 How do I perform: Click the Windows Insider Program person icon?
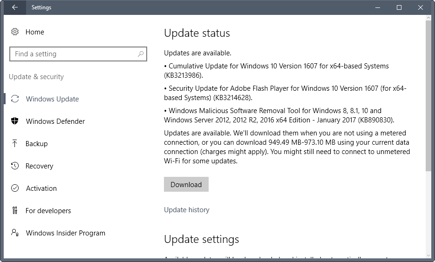click(15, 232)
